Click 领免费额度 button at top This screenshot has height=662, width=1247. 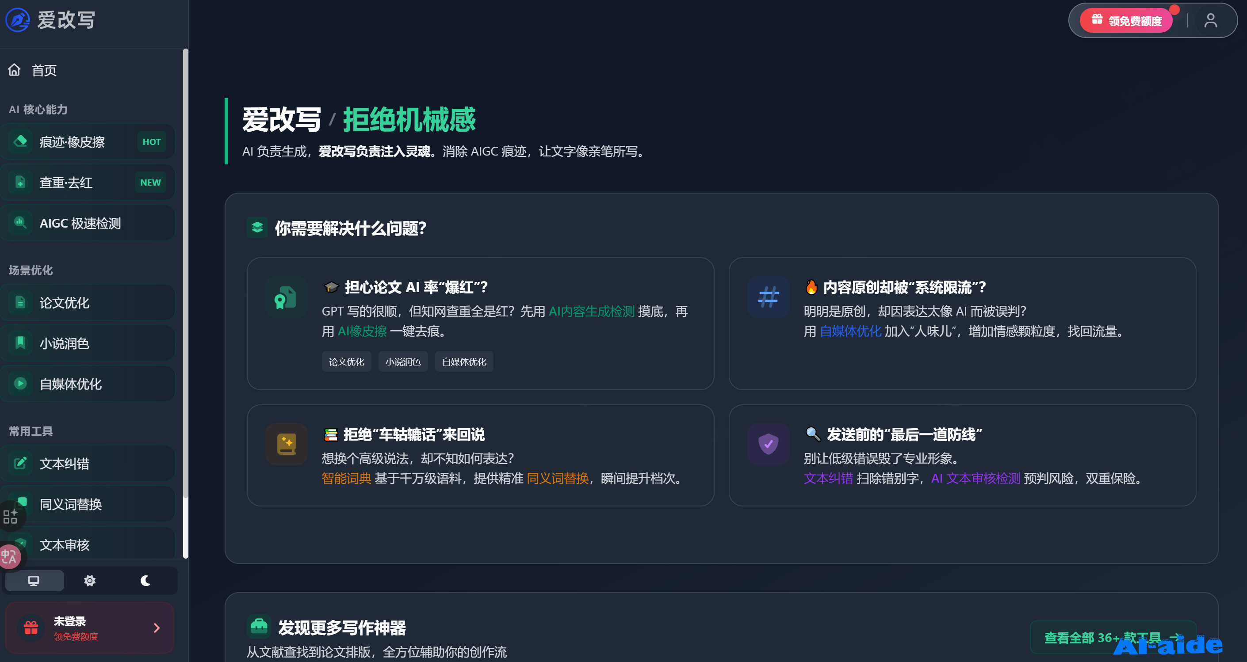1125,21
